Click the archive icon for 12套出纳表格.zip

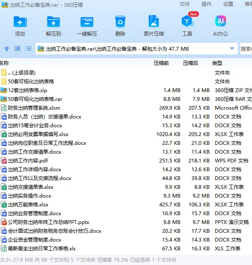pyautogui.click(x=4, y=90)
